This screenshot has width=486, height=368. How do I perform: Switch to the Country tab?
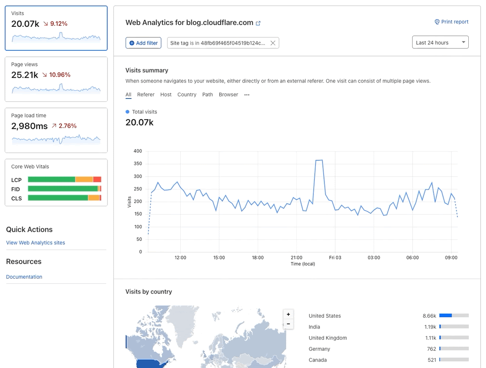(x=187, y=95)
